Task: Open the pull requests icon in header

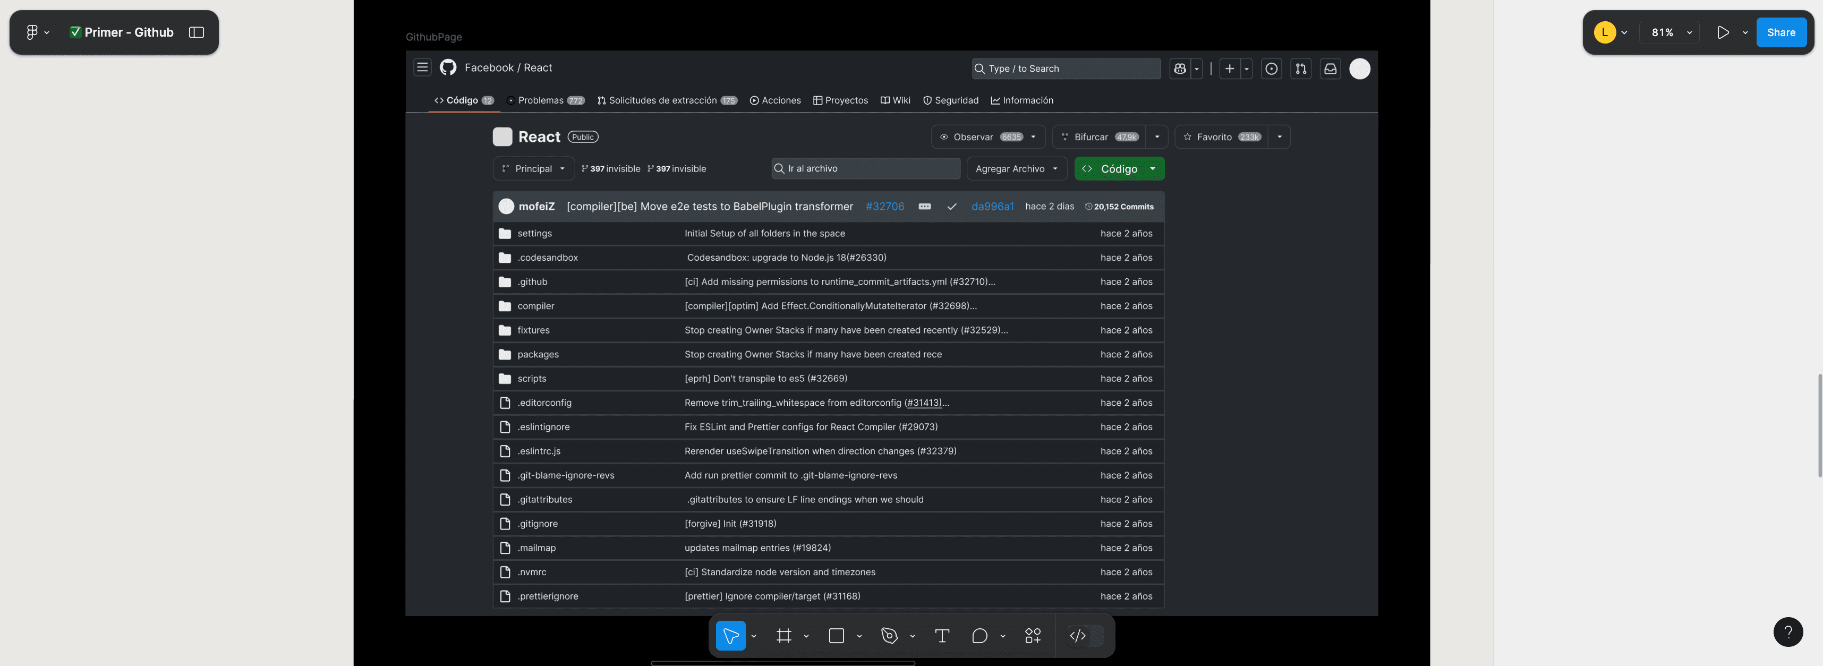Action: (x=1301, y=69)
